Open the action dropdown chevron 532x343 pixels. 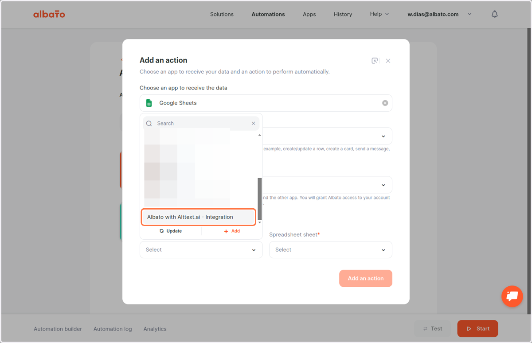pyautogui.click(x=383, y=136)
